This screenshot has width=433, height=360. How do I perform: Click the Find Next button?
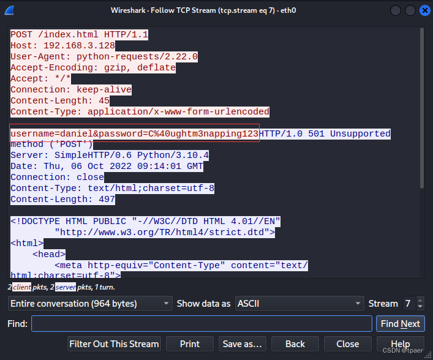(x=400, y=323)
